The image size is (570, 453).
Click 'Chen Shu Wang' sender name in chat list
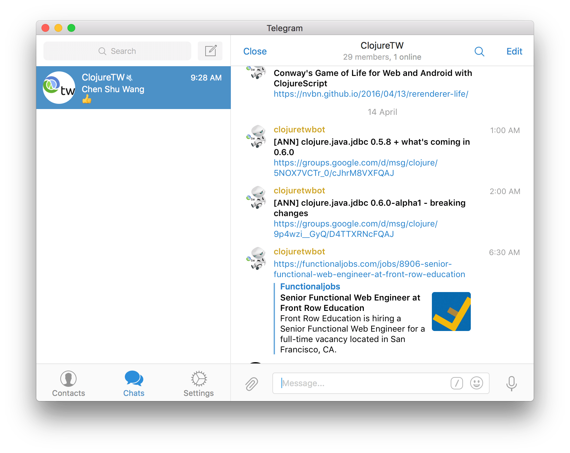pyautogui.click(x=113, y=89)
